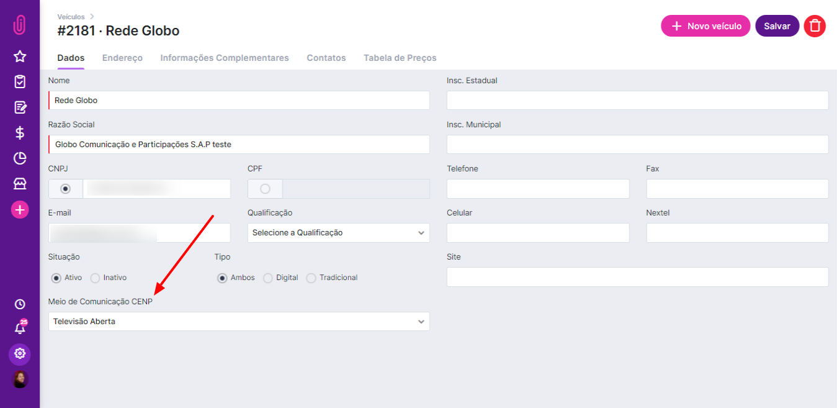837x408 pixels.
Task: Open the edit note icon in the sidebar
Action: tap(20, 107)
